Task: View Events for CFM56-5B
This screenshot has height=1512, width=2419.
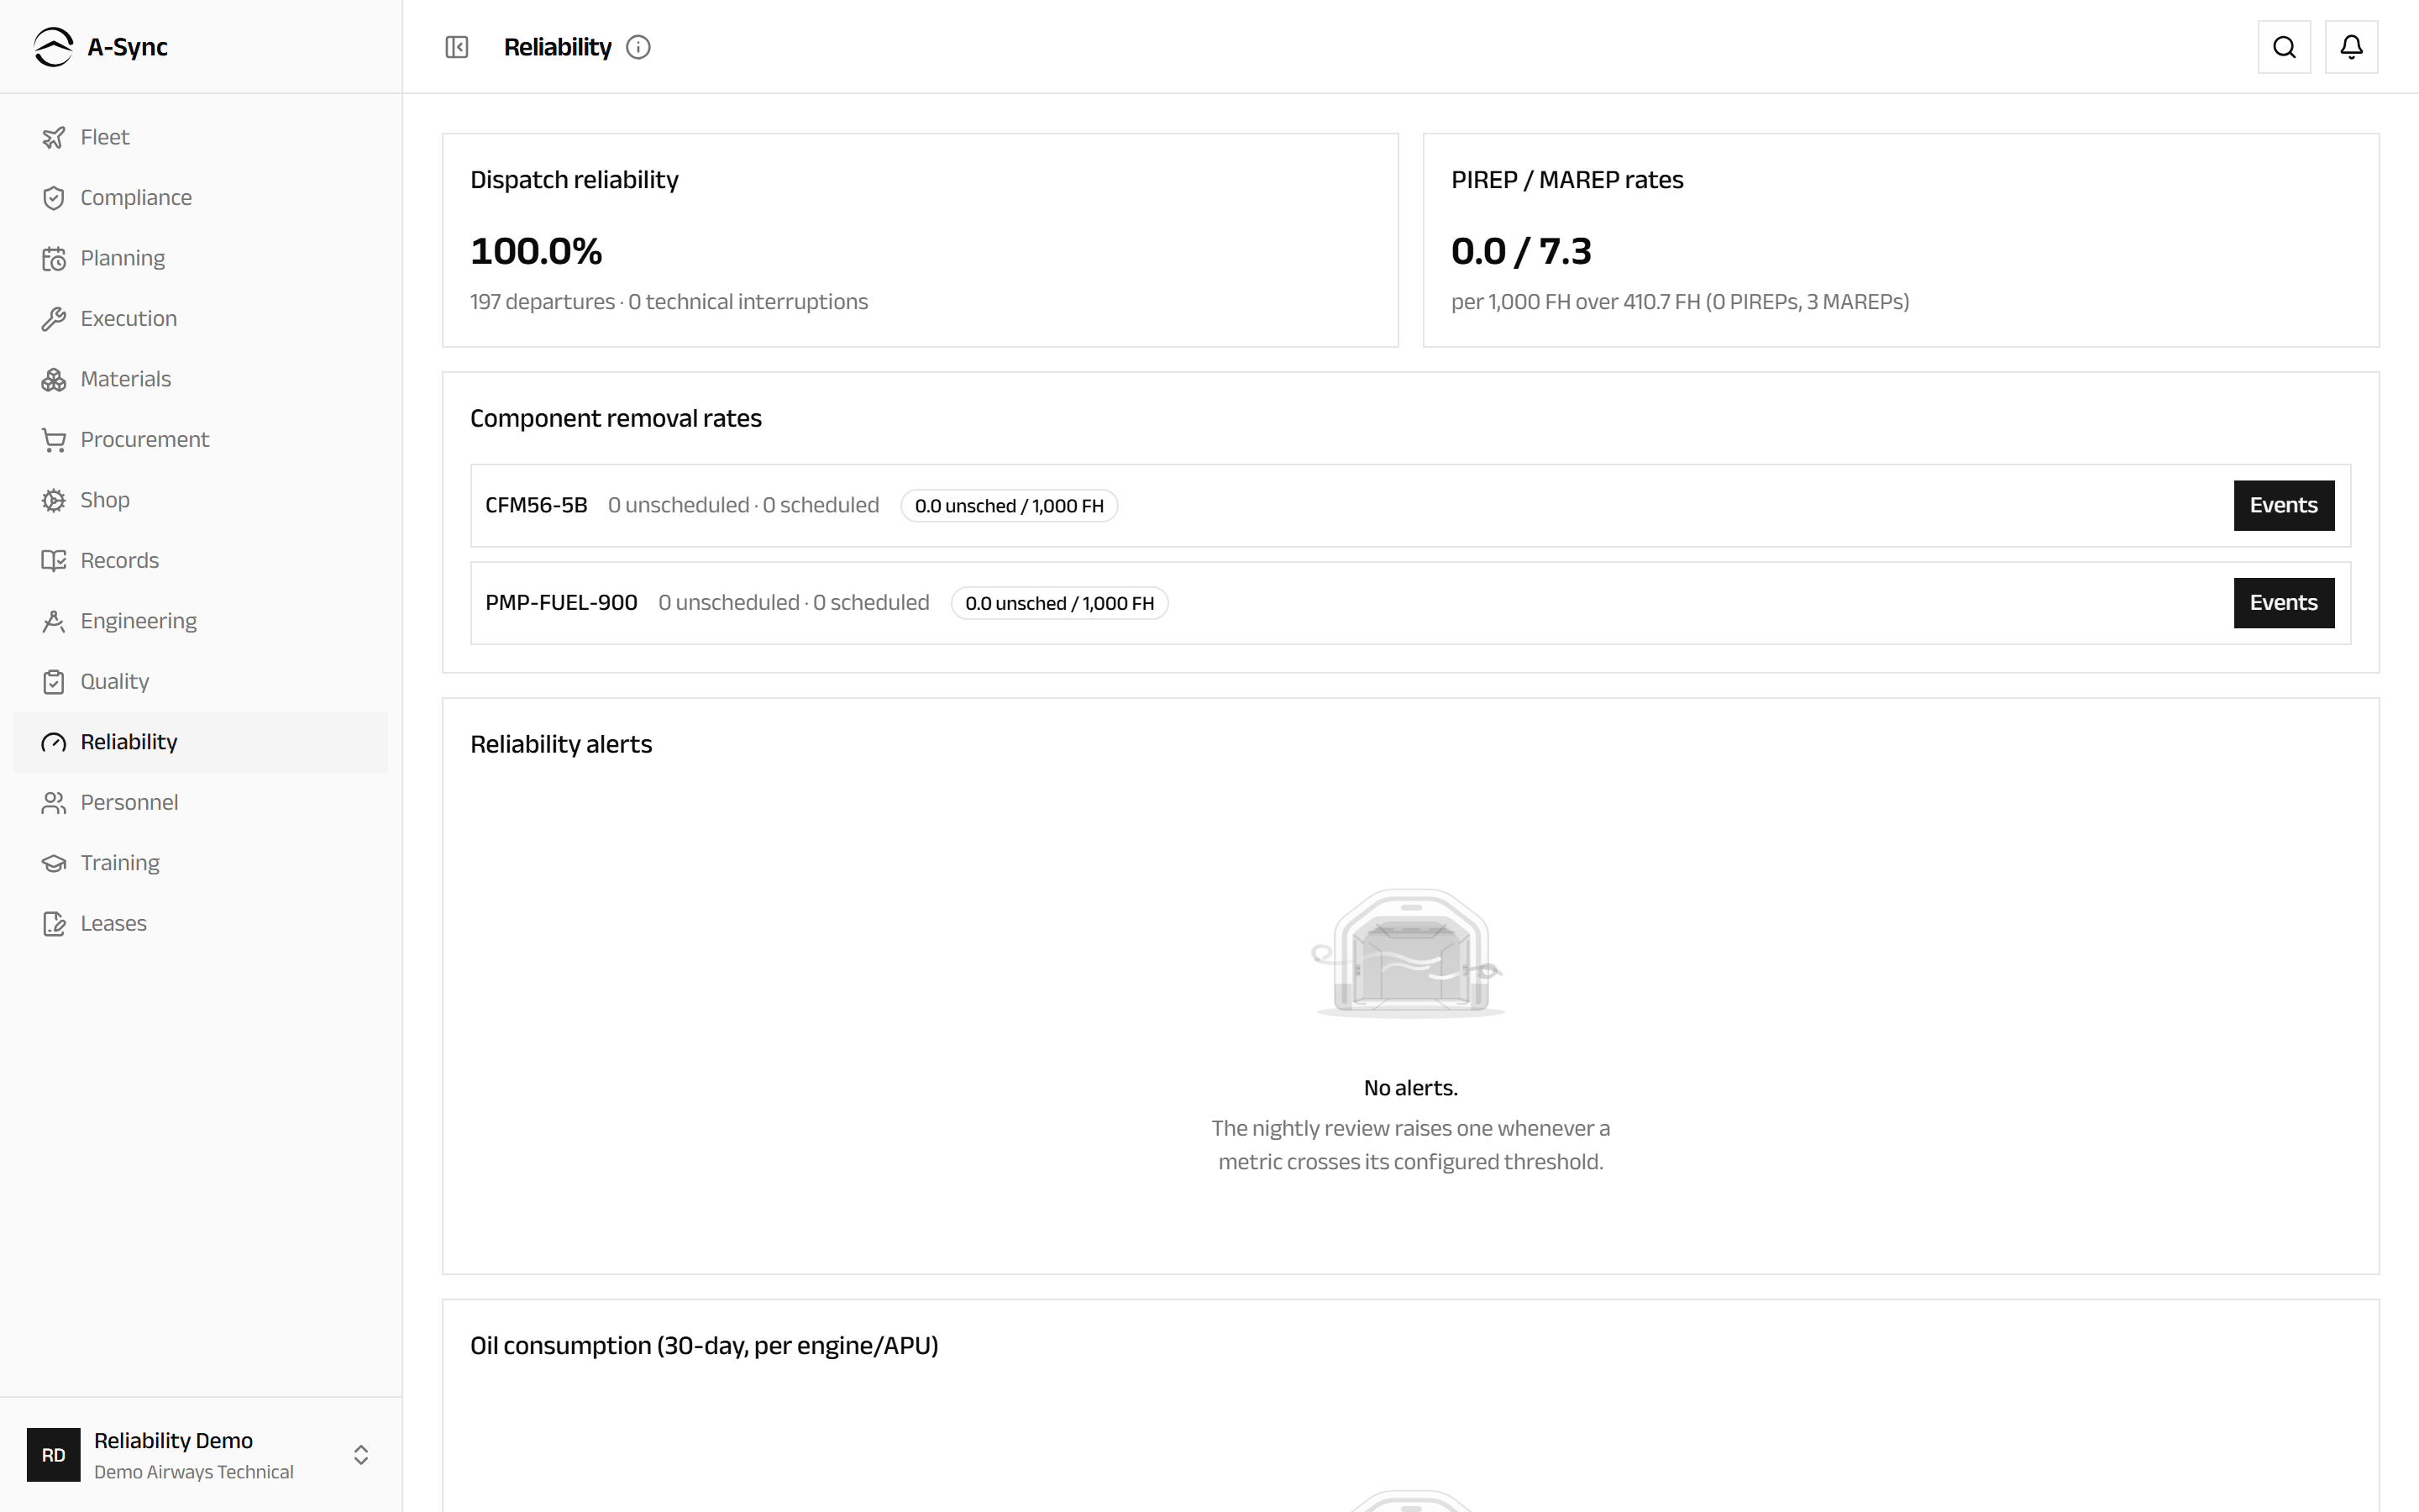Action: (x=2284, y=505)
